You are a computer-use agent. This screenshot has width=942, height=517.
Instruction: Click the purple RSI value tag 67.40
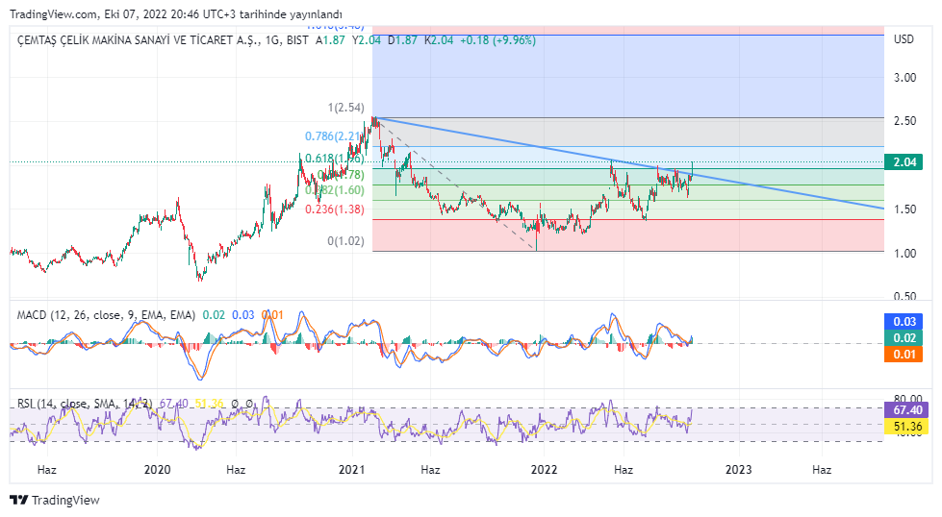(906, 410)
